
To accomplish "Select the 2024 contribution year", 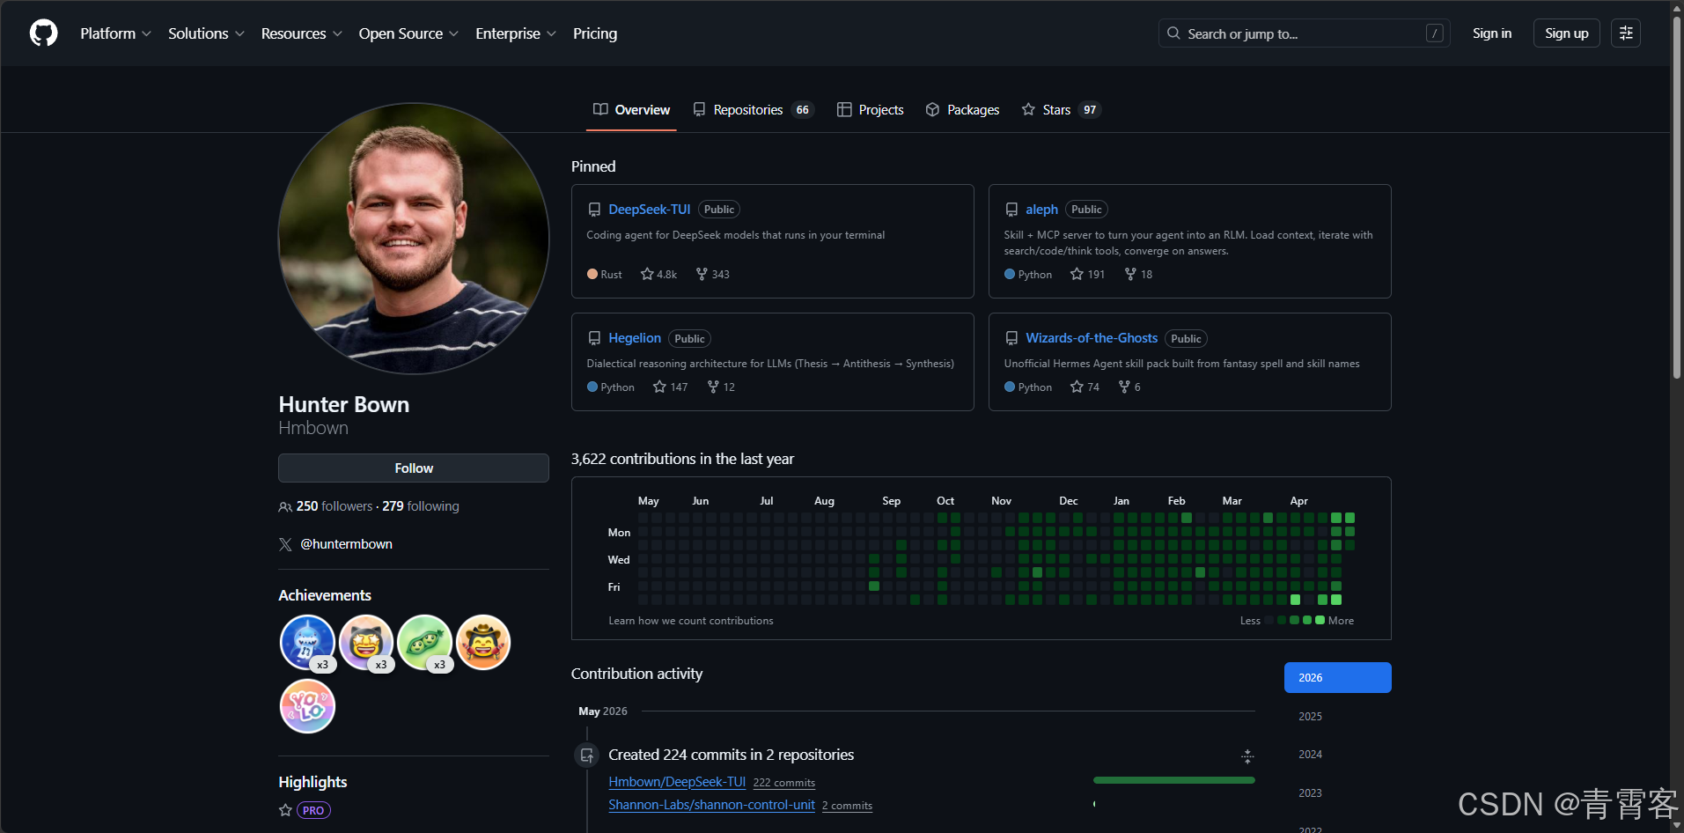I will (x=1338, y=755).
